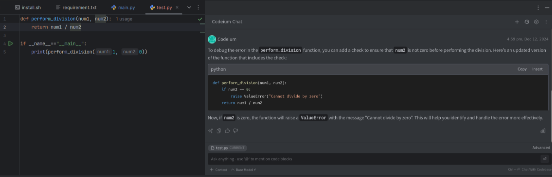552x177 pixels.
Task: Click Copy on the python code block
Action: point(522,69)
